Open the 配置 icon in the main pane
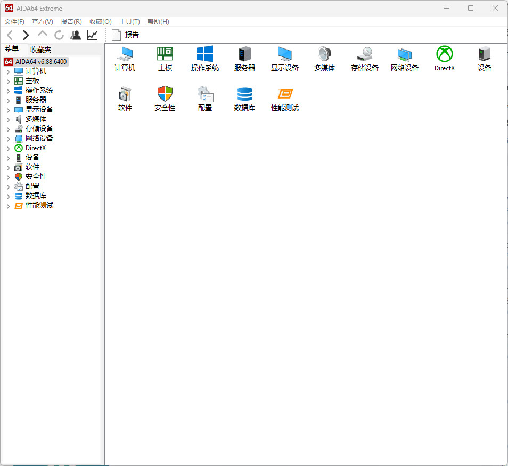508x466 pixels. pos(205,99)
